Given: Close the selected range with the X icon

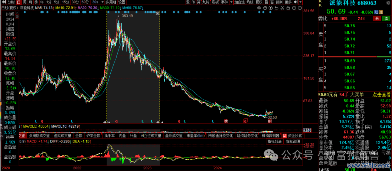Looking at the screenshot, I should coord(158,13).
